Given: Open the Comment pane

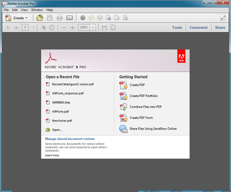Looking at the screenshot, I should [198, 27].
